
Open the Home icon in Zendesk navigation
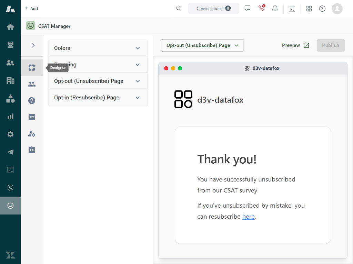[x=10, y=27]
